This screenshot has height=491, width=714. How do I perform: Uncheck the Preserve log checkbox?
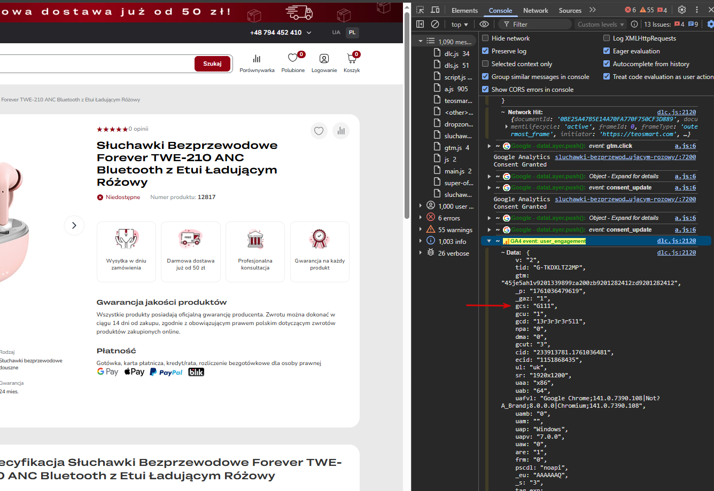click(485, 51)
